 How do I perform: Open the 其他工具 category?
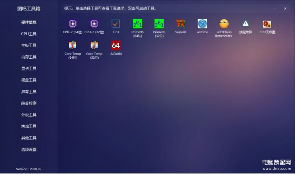[x=29, y=138]
